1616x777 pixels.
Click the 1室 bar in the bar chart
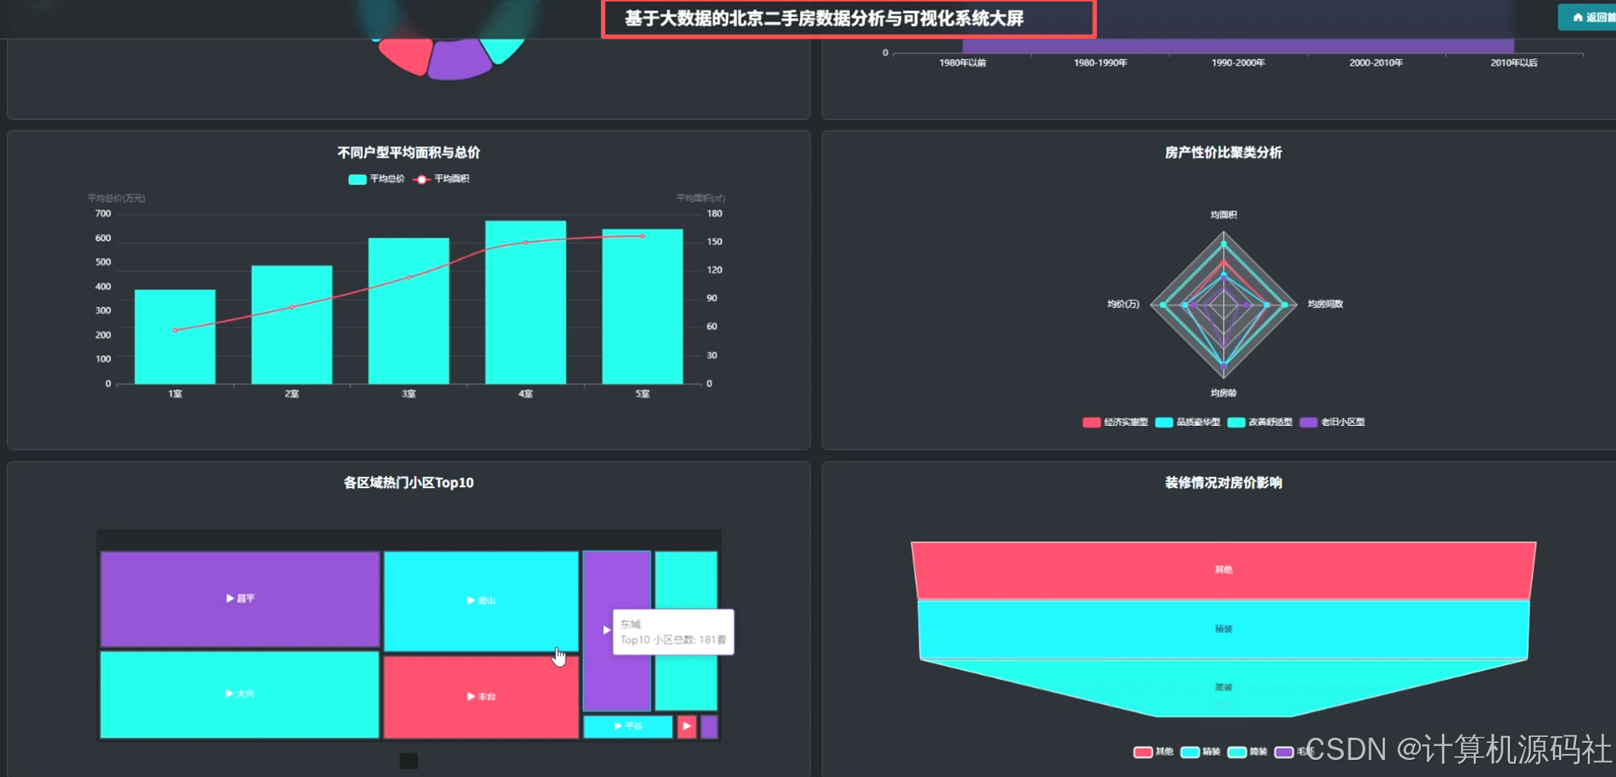click(175, 336)
